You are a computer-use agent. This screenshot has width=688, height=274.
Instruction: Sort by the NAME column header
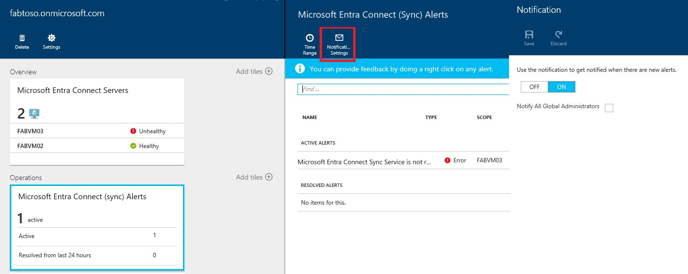[x=310, y=118]
